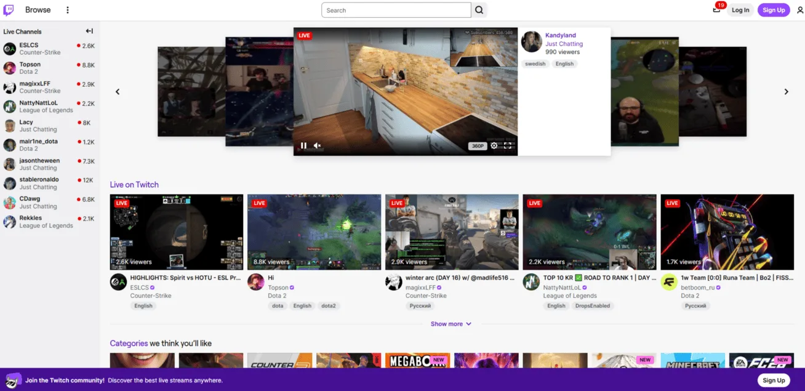Screen dimensions: 805x391
Task: Open HIGHLIGHTS Spirit vs HOTU stream thumbnail
Action: [177, 232]
